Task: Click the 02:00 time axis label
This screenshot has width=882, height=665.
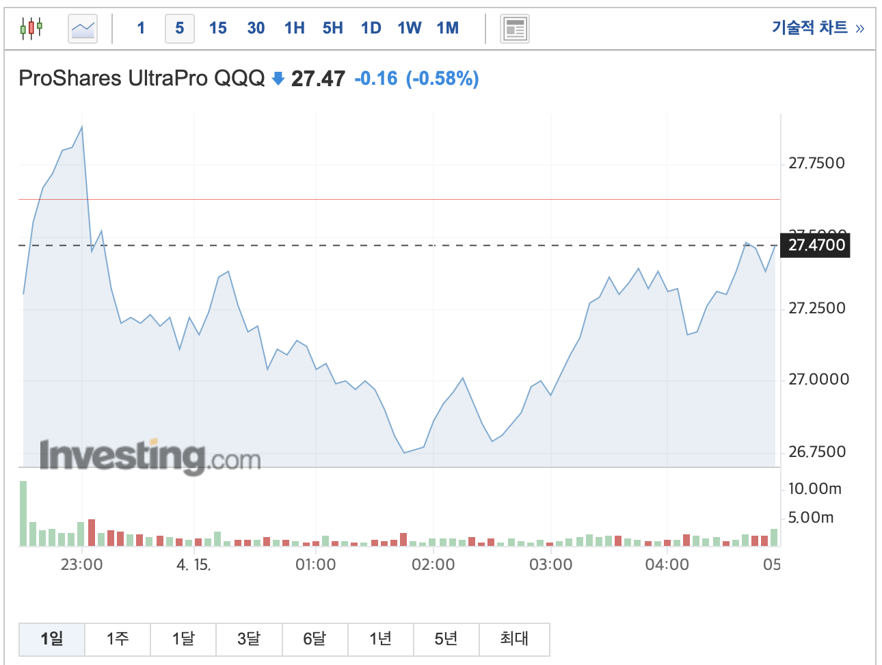Action: 433,565
